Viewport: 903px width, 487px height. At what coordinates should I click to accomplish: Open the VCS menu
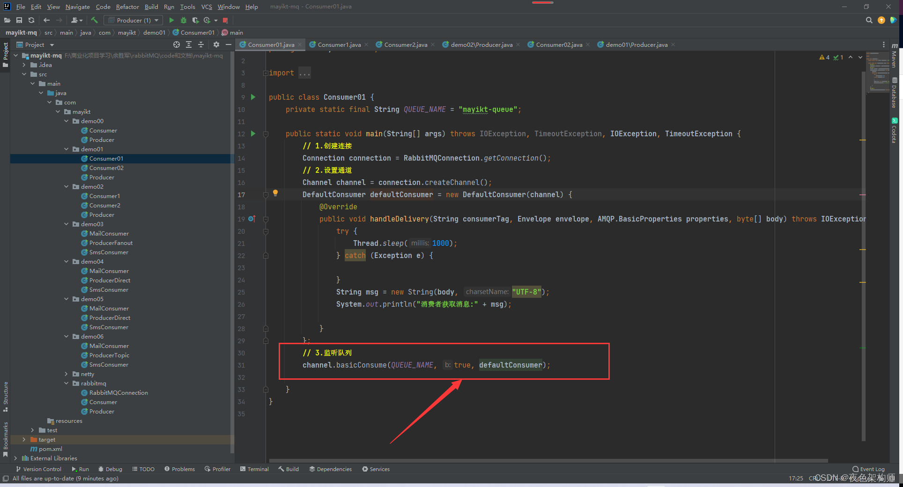(x=207, y=7)
